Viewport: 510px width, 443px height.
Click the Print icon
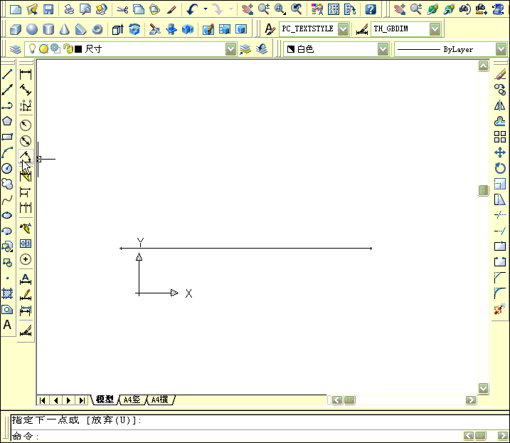(69, 9)
